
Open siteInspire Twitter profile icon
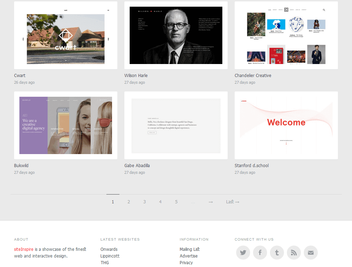coord(243,253)
